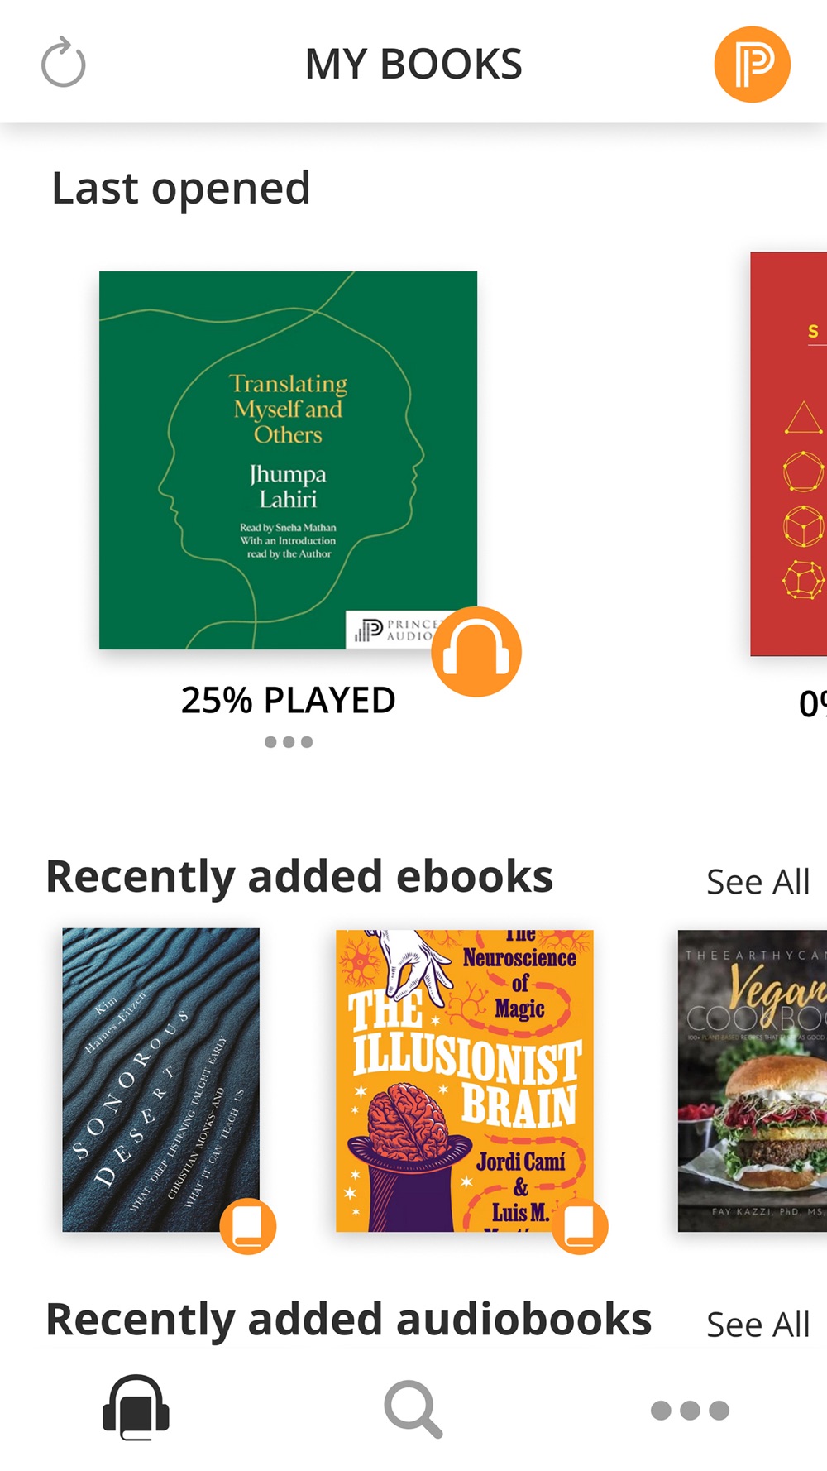This screenshot has height=1471, width=827.
Task: Open the orange Princeton profile logo icon
Action: pos(752,64)
